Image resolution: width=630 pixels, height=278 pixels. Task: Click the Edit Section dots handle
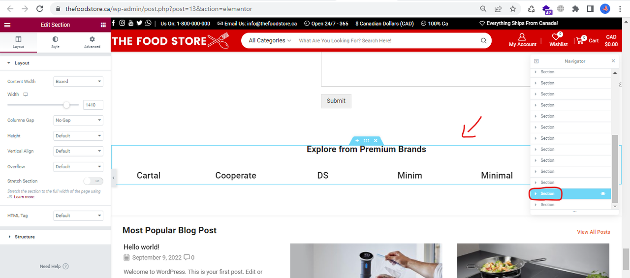coord(366,141)
